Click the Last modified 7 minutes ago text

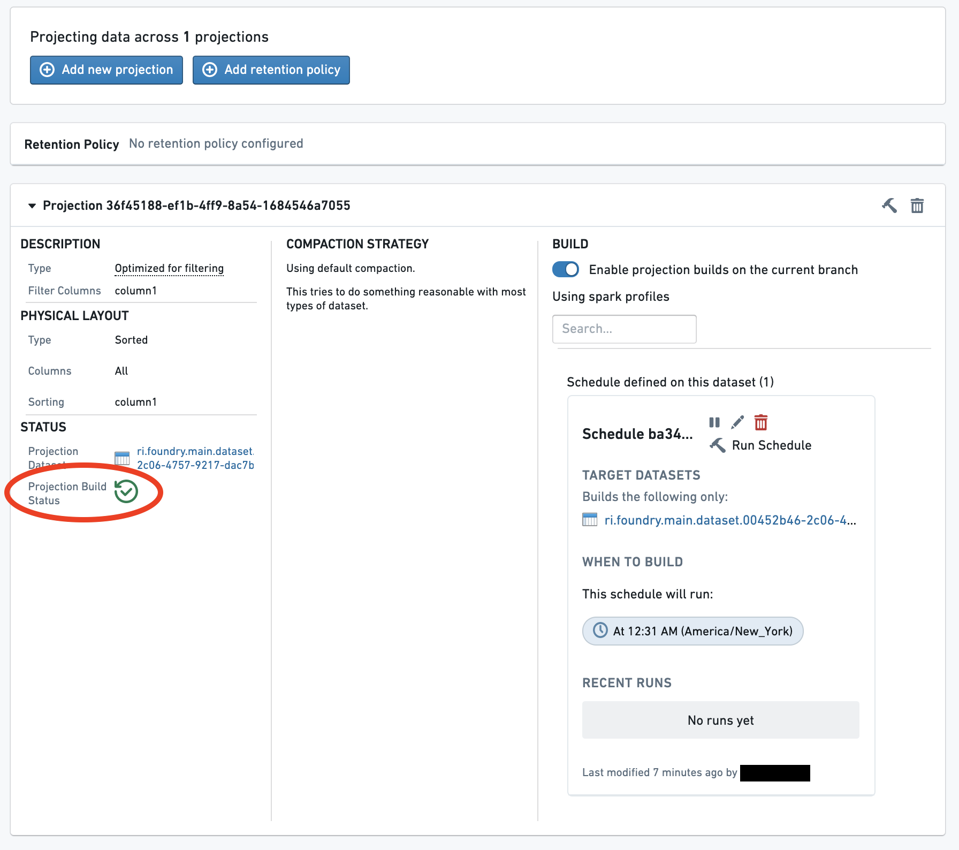pyautogui.click(x=660, y=772)
